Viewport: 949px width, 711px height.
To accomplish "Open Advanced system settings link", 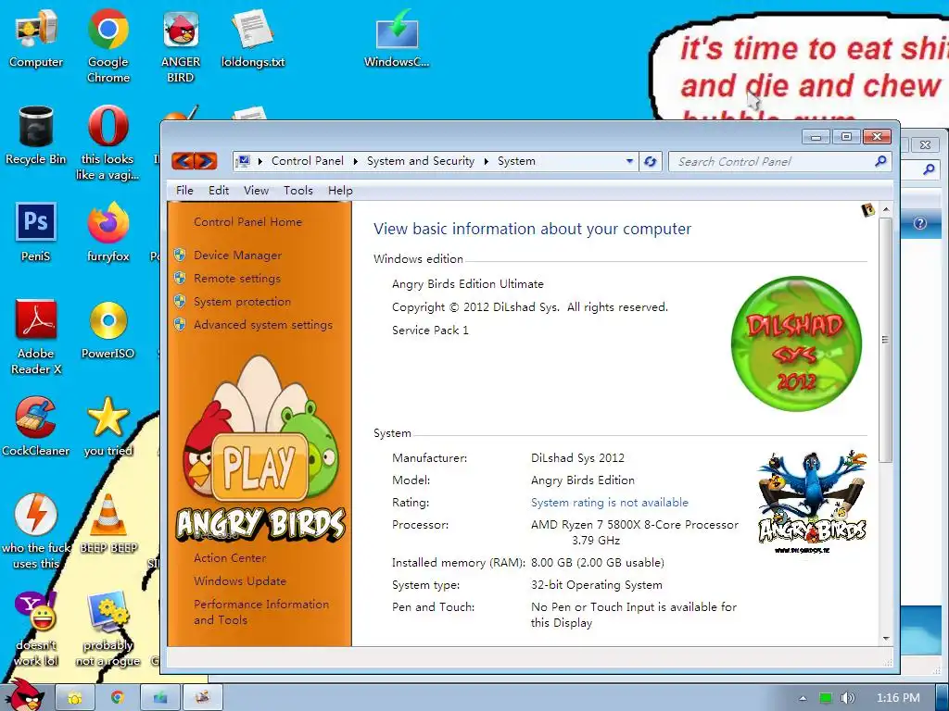I will [x=262, y=325].
